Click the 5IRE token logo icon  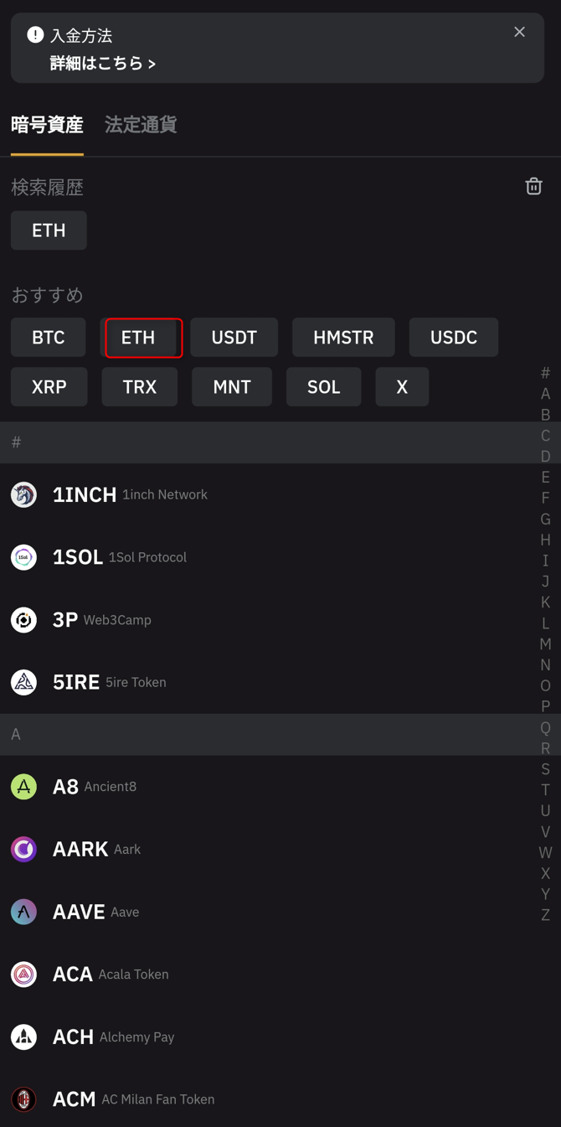[x=23, y=682]
